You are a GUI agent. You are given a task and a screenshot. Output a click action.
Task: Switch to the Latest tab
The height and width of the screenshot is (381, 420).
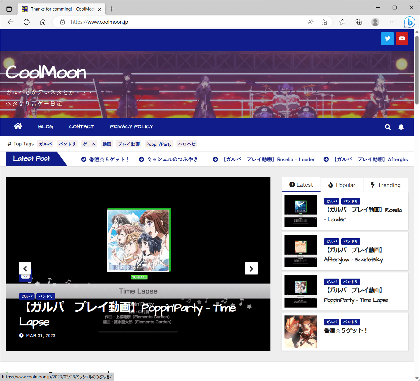[x=301, y=185]
